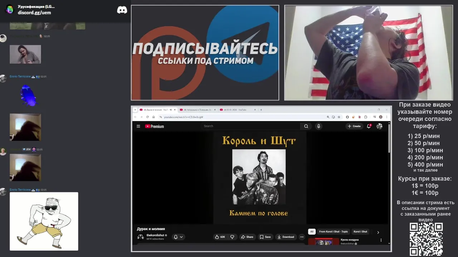
Task: Click the QR code in the overlay
Action: 426,239
